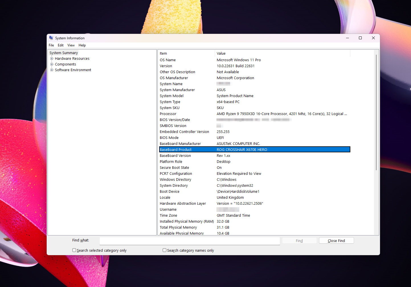Select the System Manufacturer row

pos(254,90)
